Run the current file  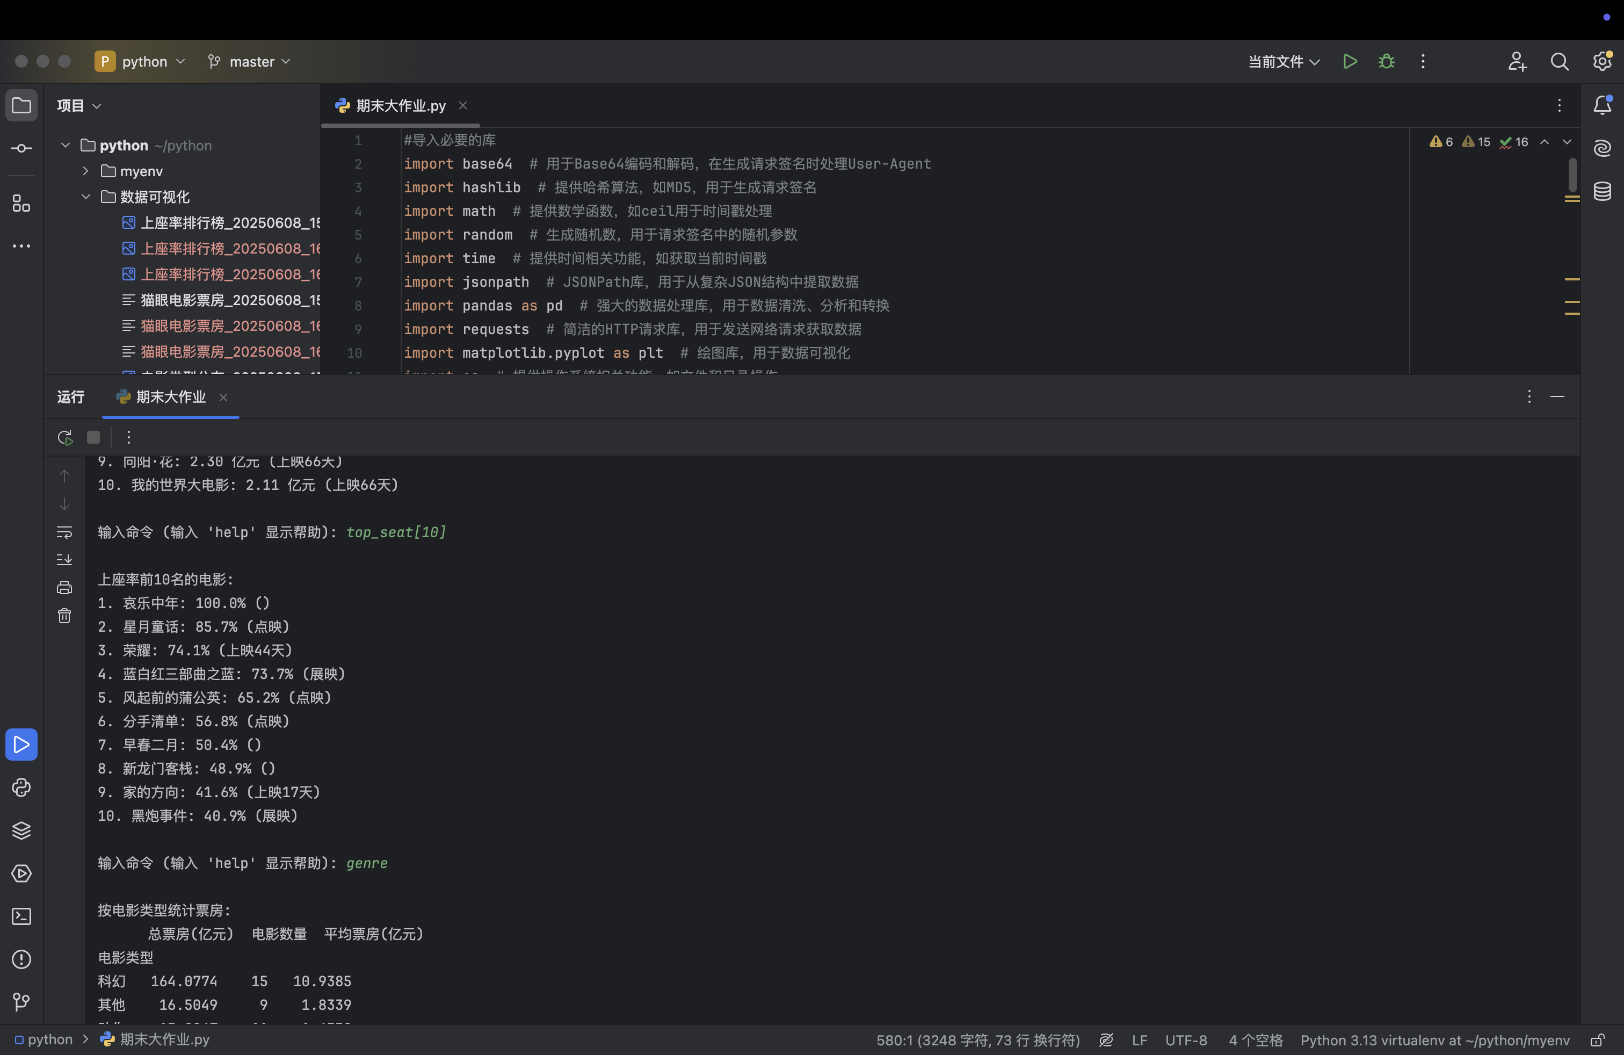tap(1349, 61)
